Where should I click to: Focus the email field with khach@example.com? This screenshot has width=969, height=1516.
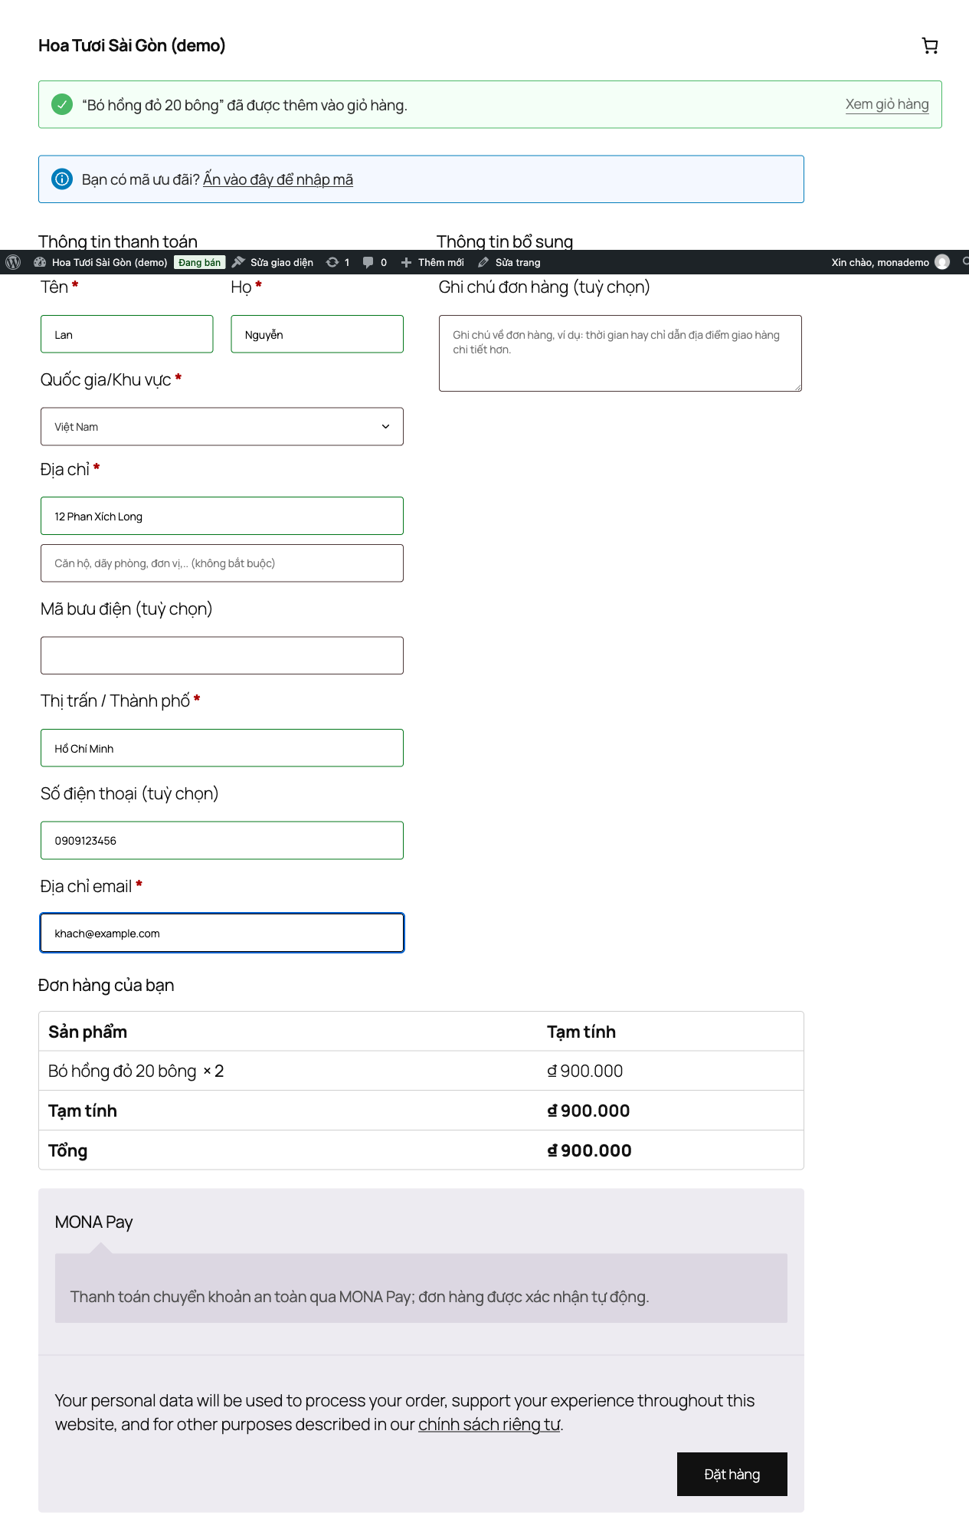click(222, 933)
